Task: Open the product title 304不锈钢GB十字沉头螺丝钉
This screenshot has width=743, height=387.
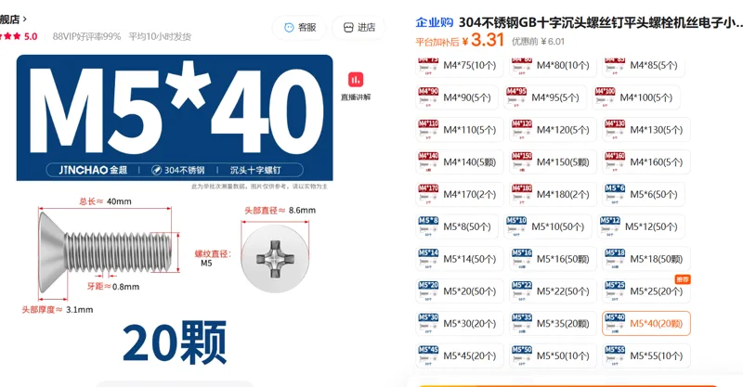Action: (x=600, y=21)
